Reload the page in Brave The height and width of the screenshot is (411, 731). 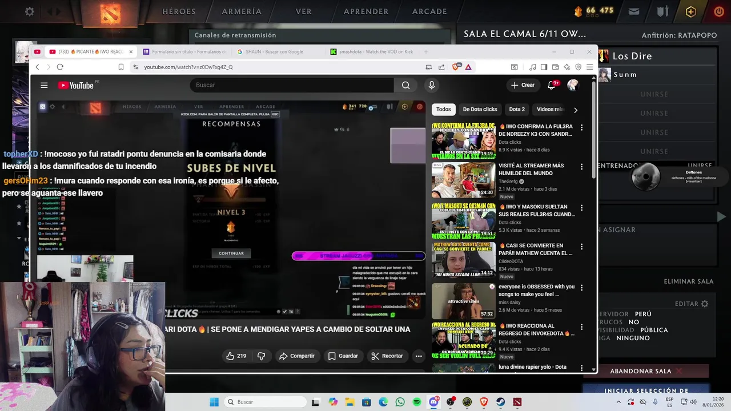coord(60,67)
